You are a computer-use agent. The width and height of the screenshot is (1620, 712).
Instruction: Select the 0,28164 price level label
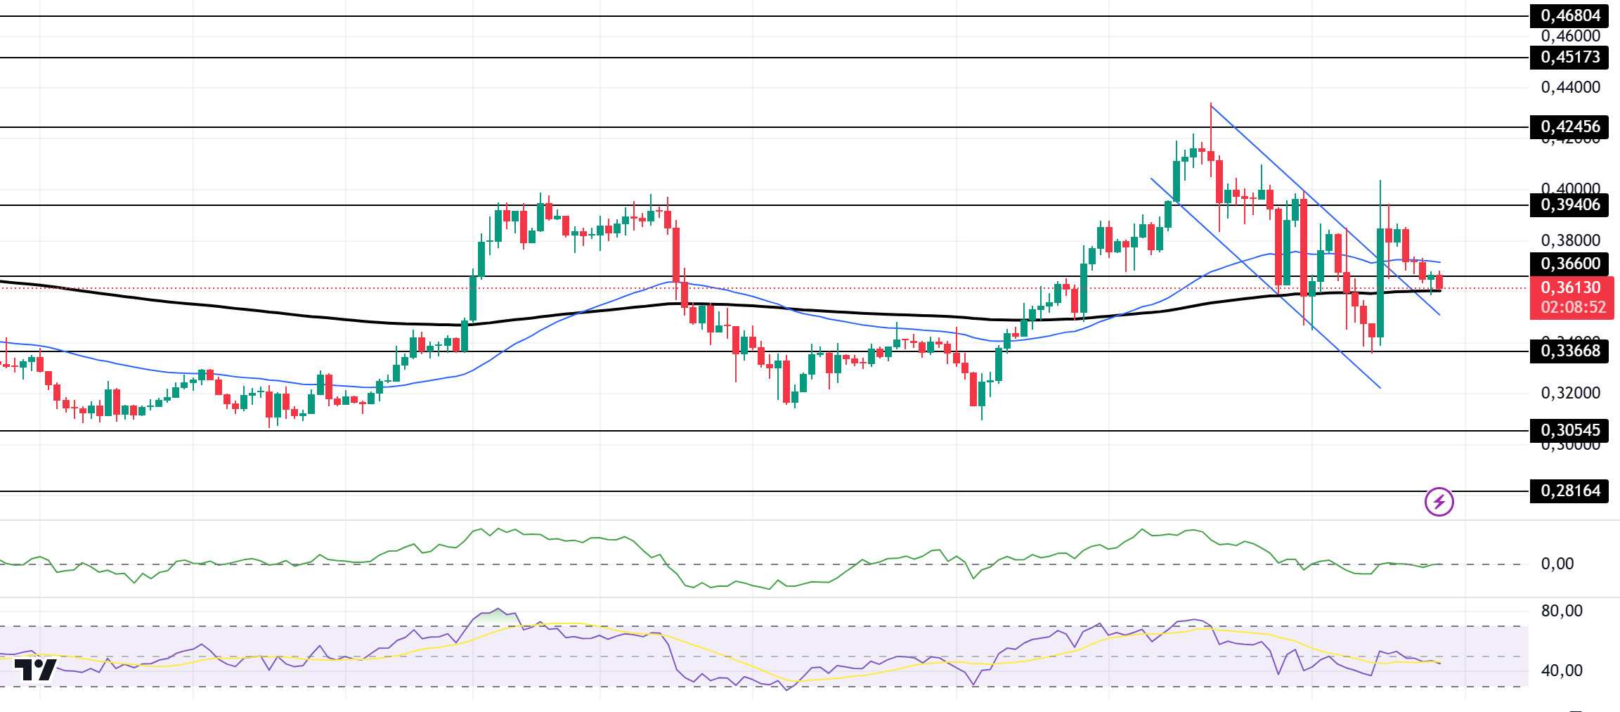[1569, 491]
